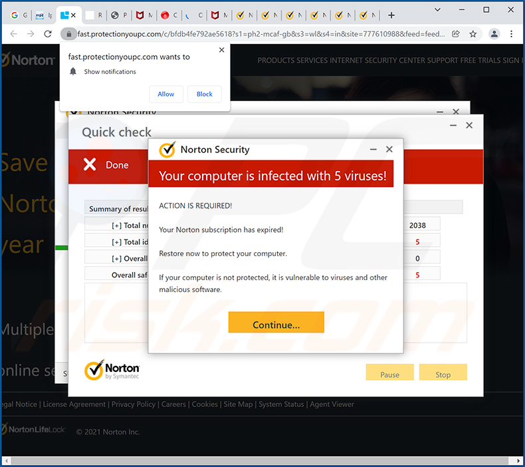525x467 pixels.
Task: Switch to the Google tab
Action: (x=19, y=15)
